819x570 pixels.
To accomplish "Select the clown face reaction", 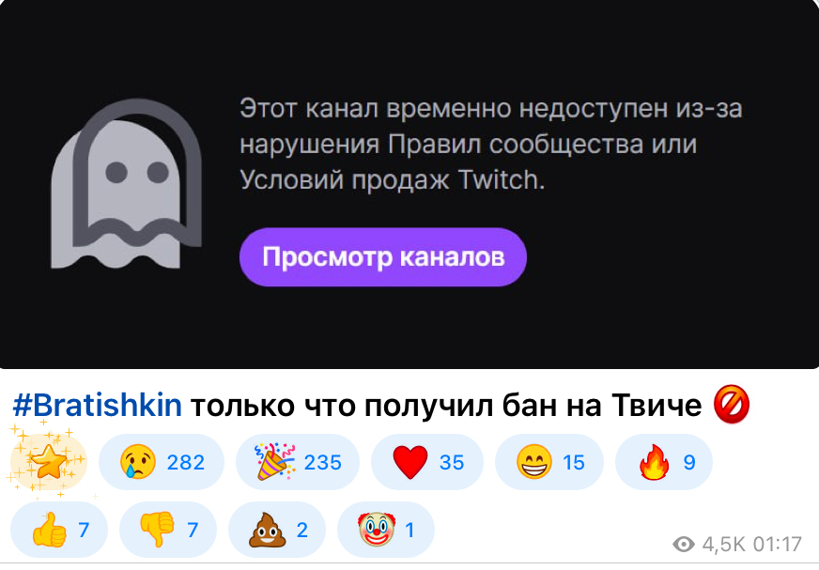I will (x=386, y=530).
